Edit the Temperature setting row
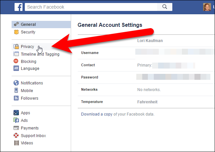Viewport: 215px width, 152px height. [146, 102]
